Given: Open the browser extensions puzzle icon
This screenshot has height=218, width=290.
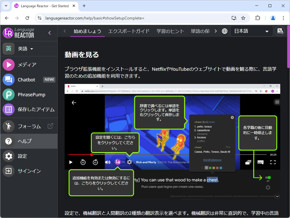Looking at the screenshot, I should pos(258,18).
